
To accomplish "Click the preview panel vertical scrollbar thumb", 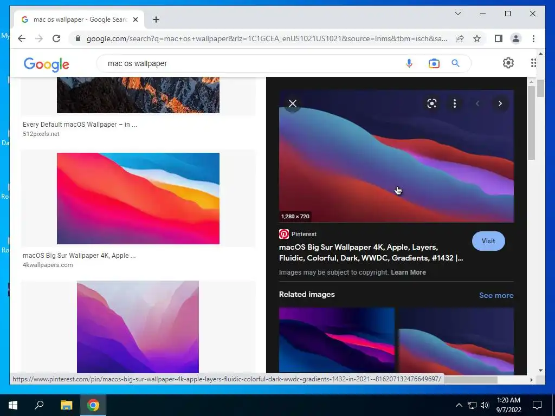I will pos(531,123).
